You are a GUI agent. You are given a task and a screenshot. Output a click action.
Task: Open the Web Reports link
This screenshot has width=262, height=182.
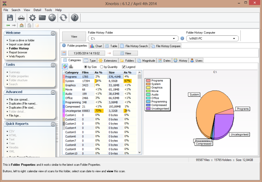17,56
